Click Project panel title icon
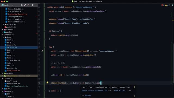The height and width of the screenshot is (98, 174). [x=2, y=5]
